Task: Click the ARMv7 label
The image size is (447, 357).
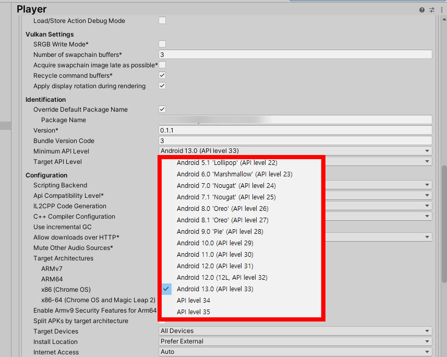Action: (52, 269)
